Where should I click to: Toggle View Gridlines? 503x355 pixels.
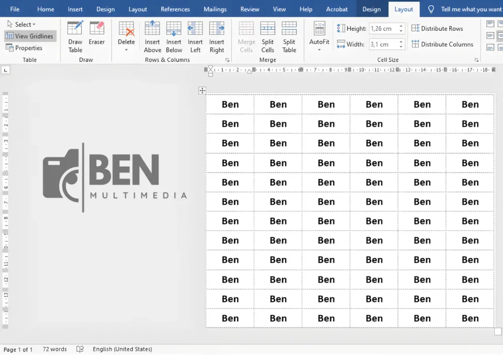coord(30,36)
